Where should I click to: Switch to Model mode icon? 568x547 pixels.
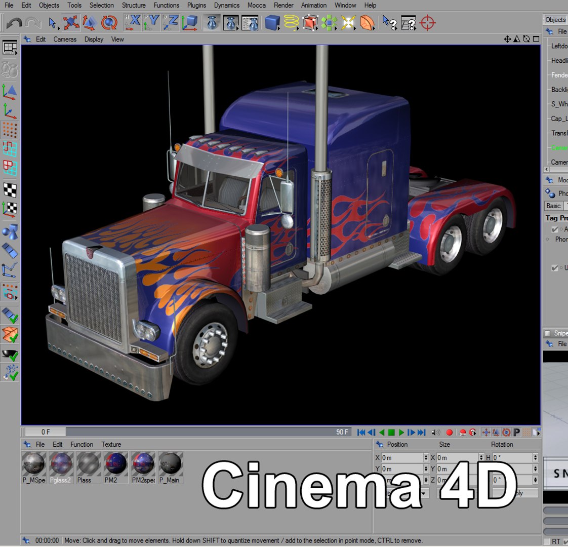tap(10, 92)
